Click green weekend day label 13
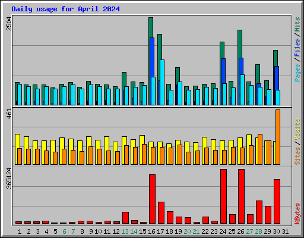304x238 pixels. [125, 231]
